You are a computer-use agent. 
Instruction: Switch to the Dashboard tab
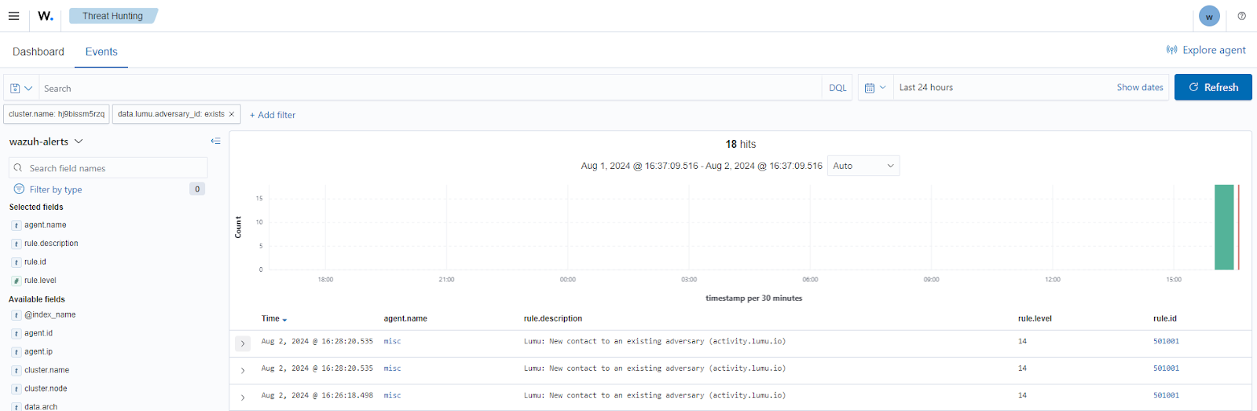38,52
